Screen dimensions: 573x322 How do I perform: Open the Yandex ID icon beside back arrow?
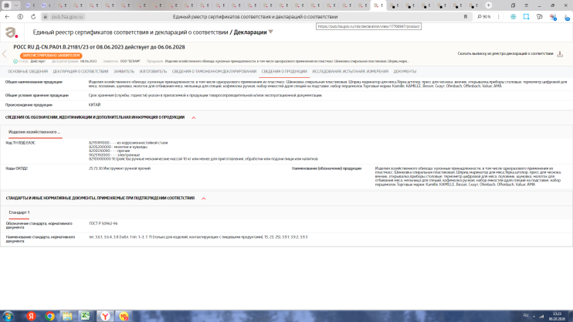click(20, 17)
